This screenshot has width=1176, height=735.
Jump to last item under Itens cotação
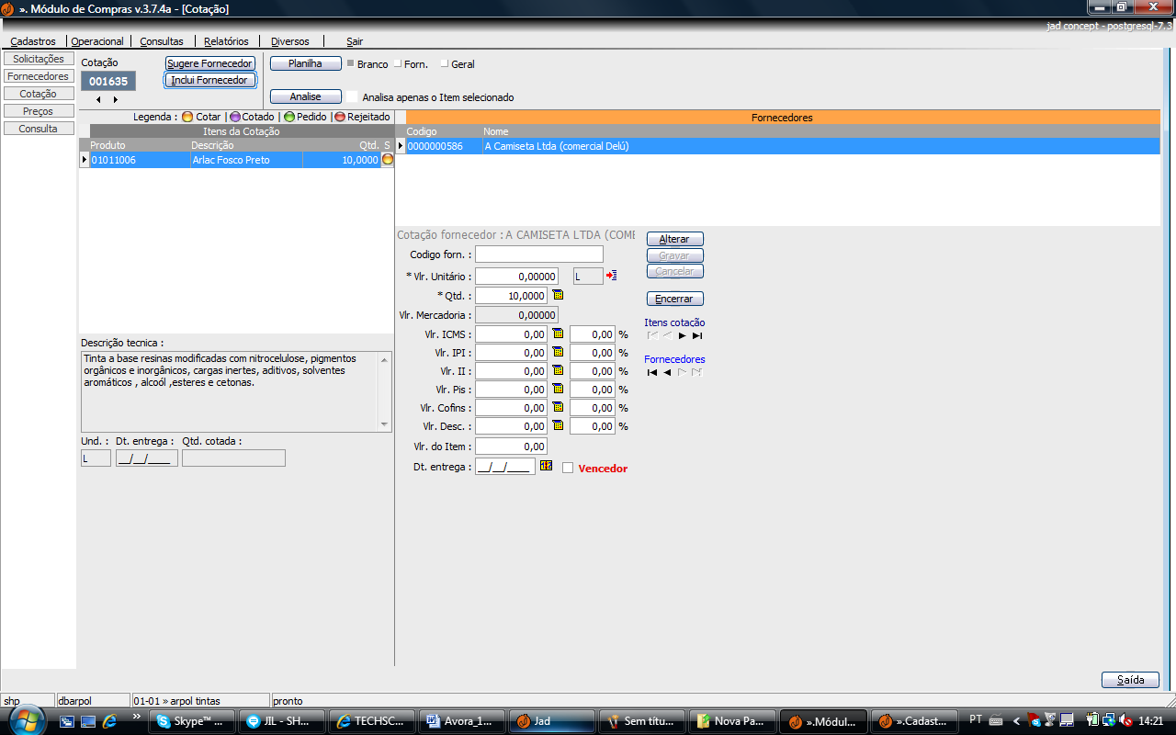click(697, 336)
